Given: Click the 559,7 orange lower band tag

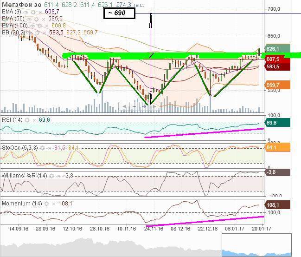Looking at the screenshot, I should click(x=277, y=85).
